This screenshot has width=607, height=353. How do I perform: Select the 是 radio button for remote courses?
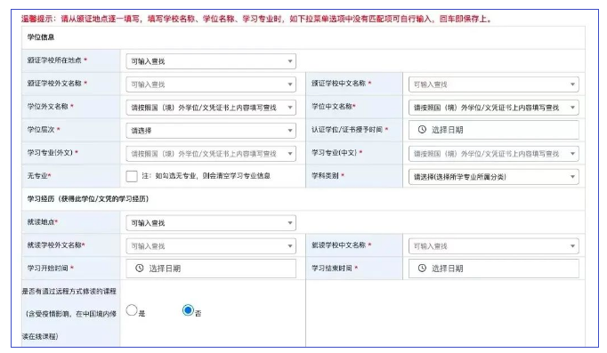pos(132,310)
